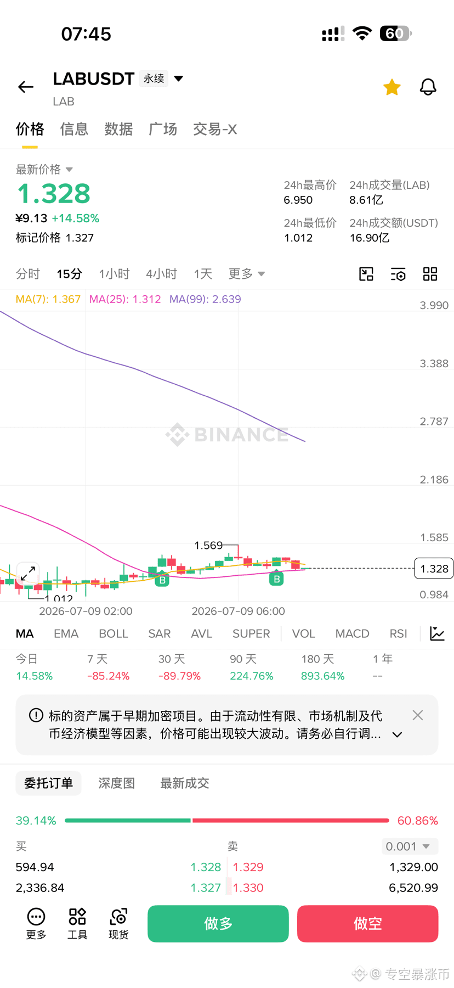The width and height of the screenshot is (454, 988).
Task: Tap the 1.327 bid price
Action: [x=206, y=888]
